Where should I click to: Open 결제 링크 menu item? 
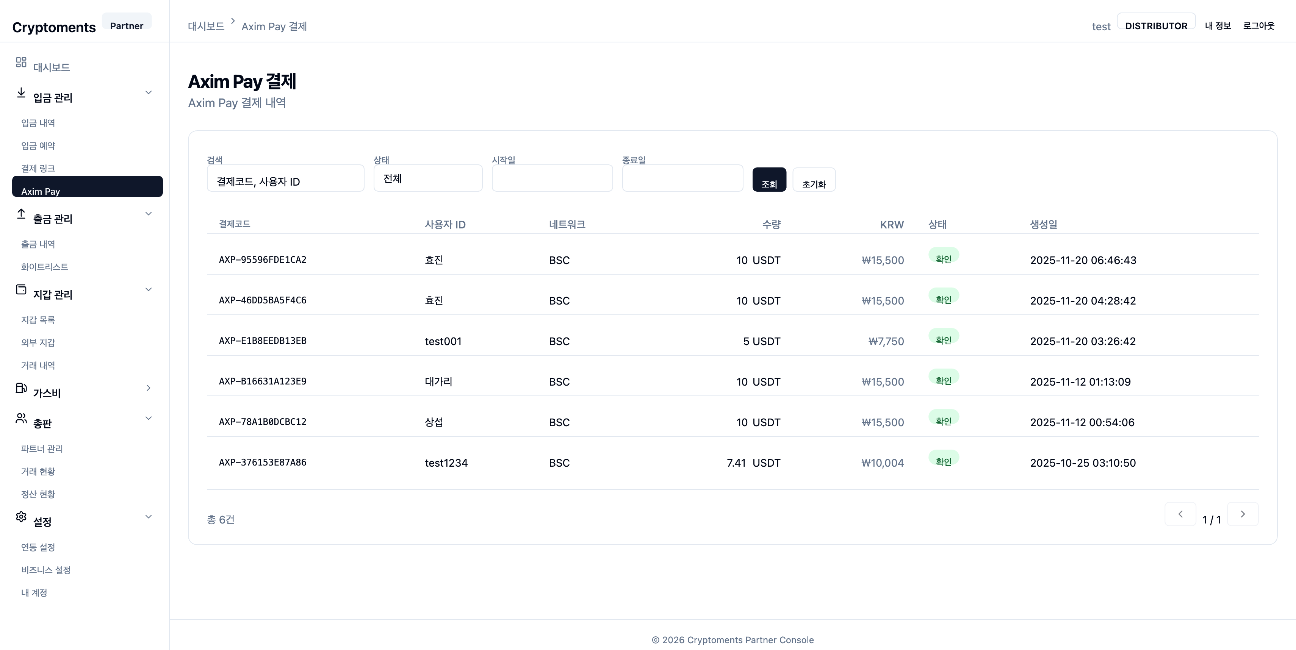pyautogui.click(x=38, y=169)
